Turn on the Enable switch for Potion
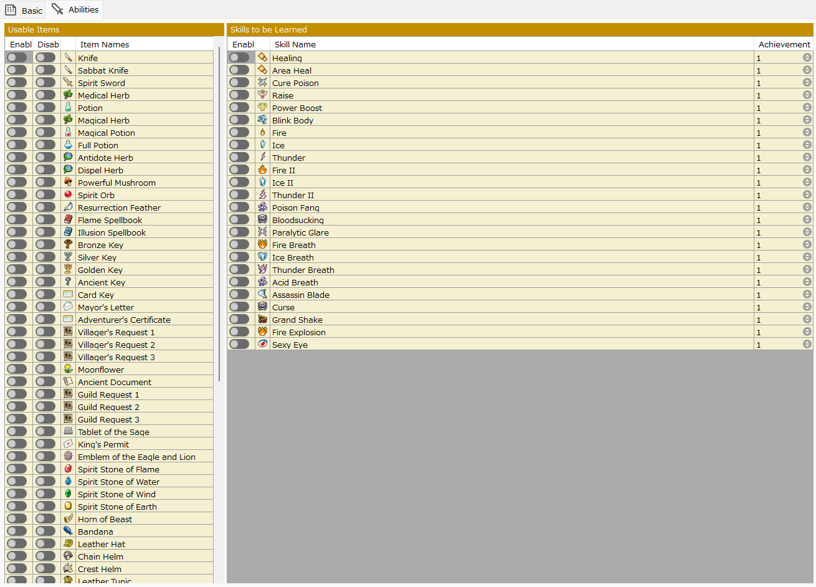This screenshot has height=587, width=816. click(x=17, y=108)
